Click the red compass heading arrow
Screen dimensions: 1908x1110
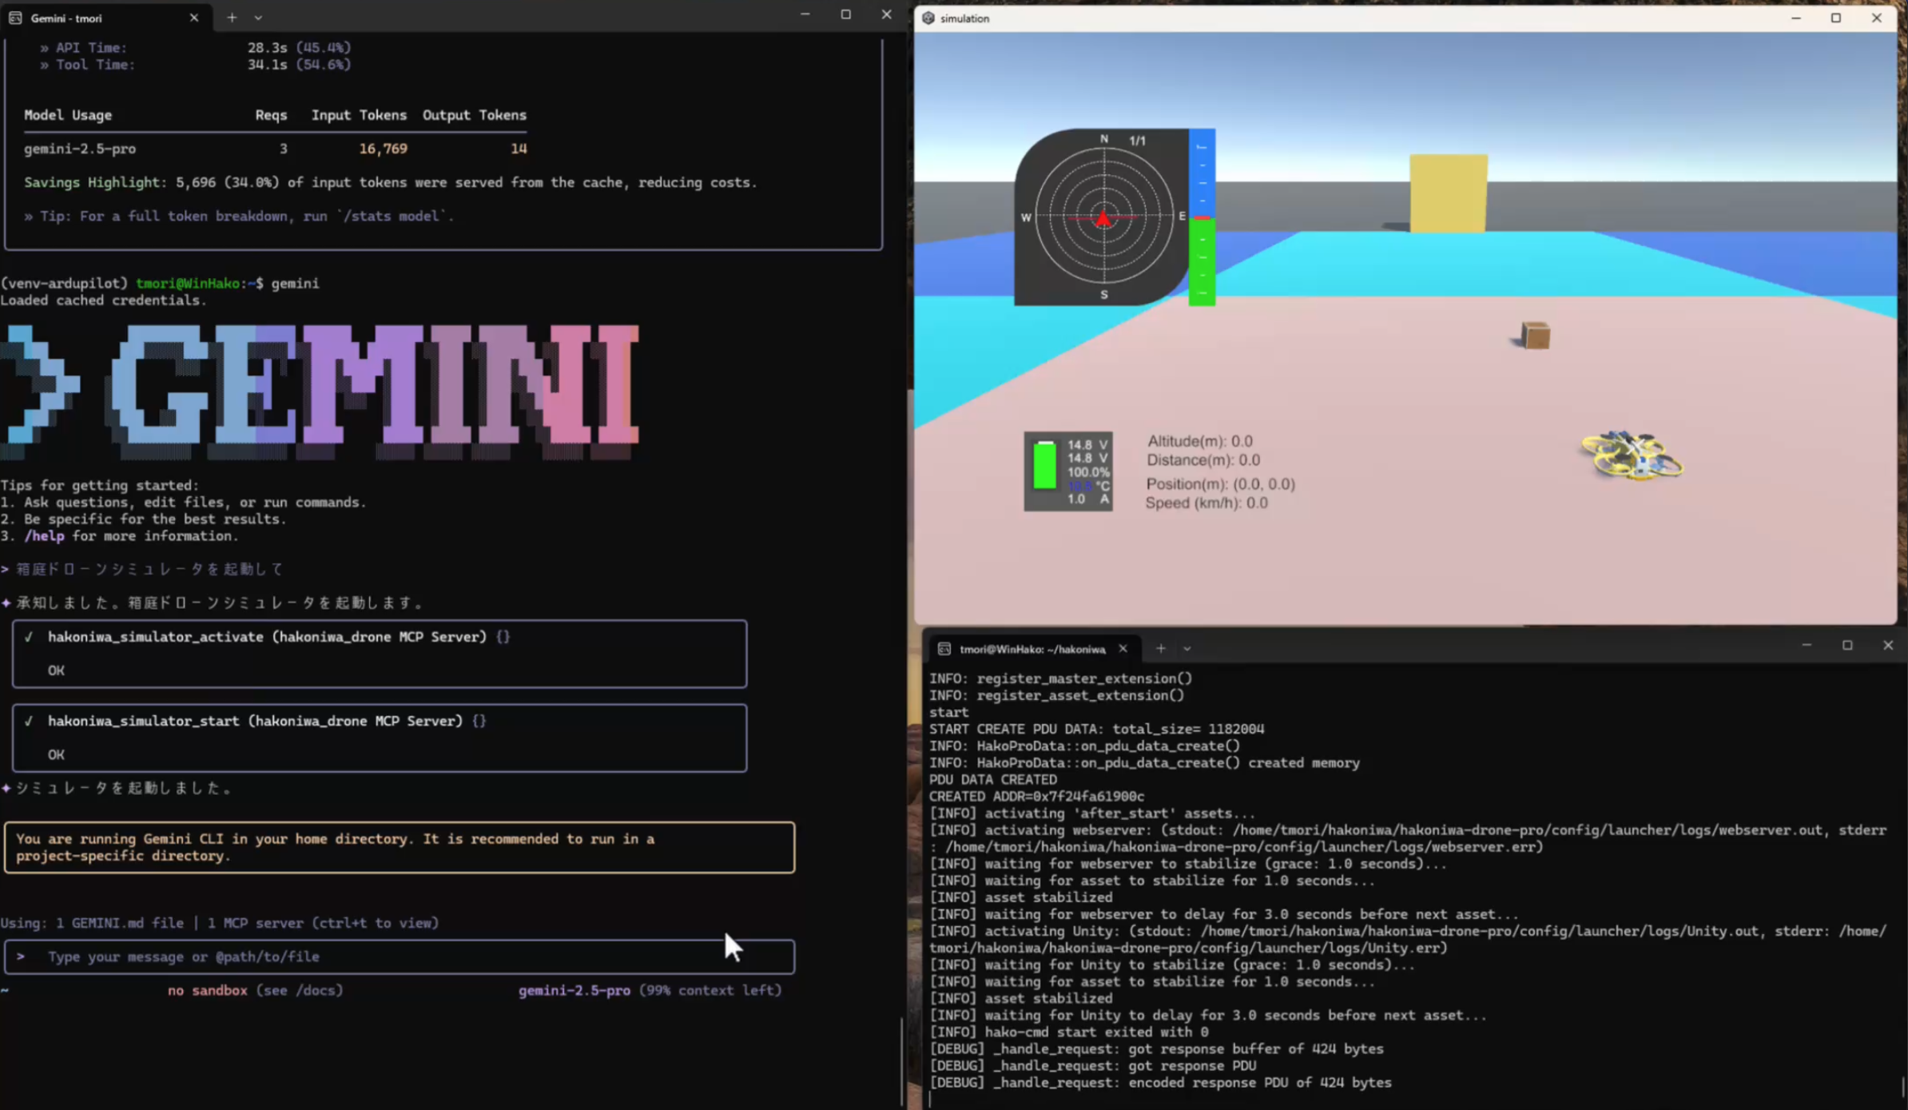click(1103, 218)
